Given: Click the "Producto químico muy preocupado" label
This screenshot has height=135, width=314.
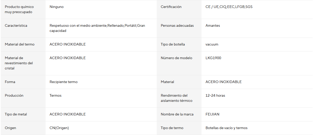Looking at the screenshot, I should [19, 10].
